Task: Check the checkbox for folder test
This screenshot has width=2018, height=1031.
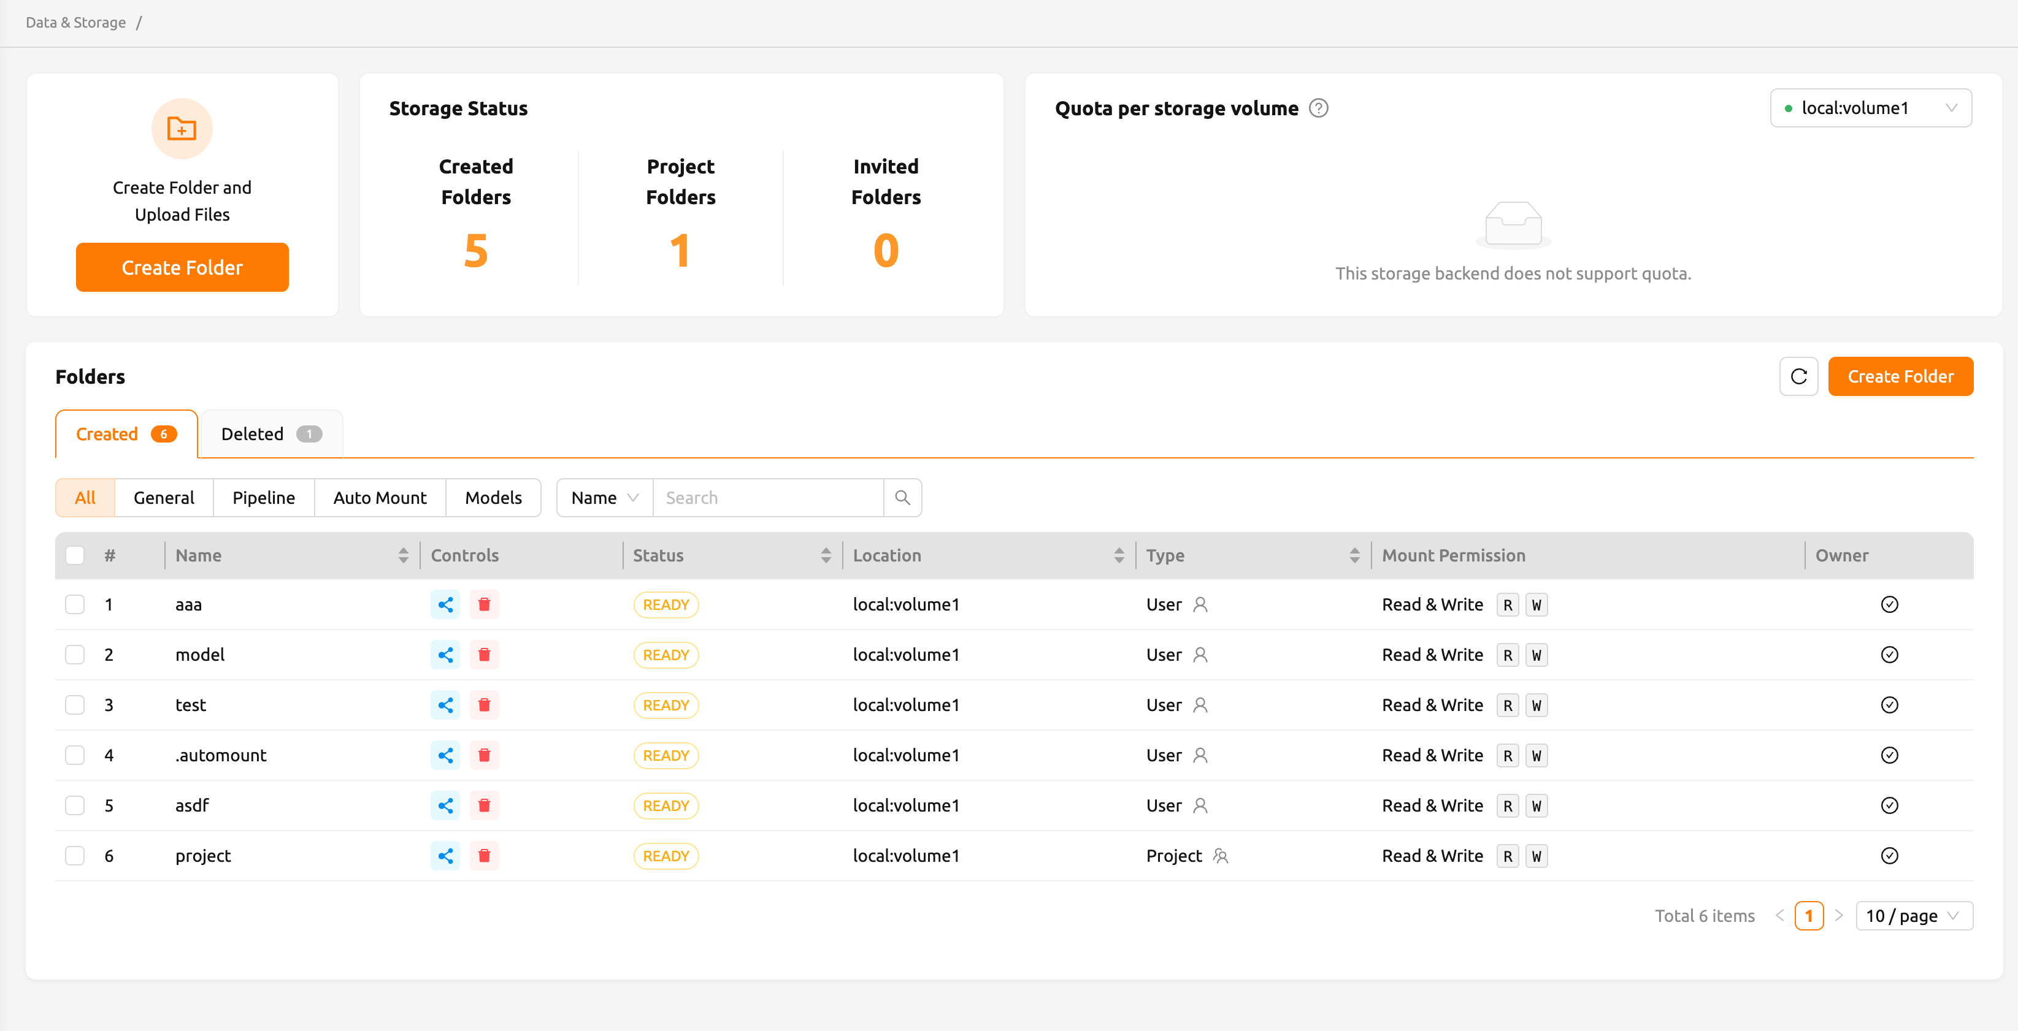Action: tap(74, 704)
